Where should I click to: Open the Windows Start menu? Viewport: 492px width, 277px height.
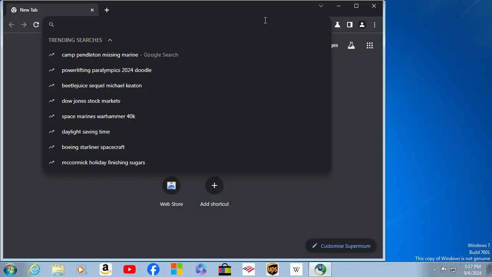(x=10, y=269)
